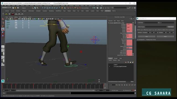Switch to the Anim layer tab
177x99 pixels.
pyautogui.click(x=121, y=58)
